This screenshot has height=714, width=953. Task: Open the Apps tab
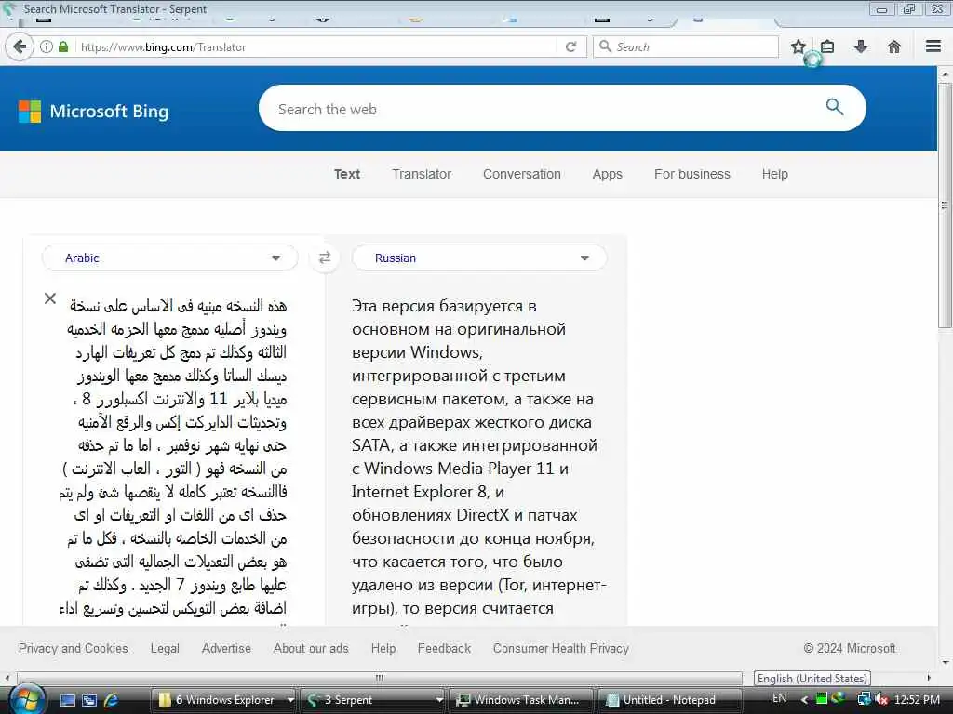[x=607, y=174]
